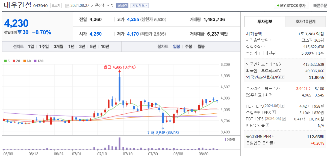327x156 pixels.
Task: Select the 5년 line chart period
Action: (x=93, y=46)
